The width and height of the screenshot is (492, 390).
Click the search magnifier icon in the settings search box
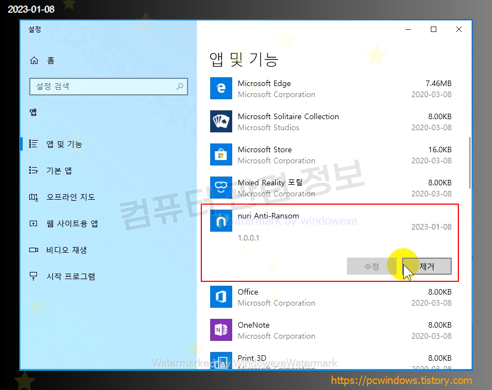click(180, 86)
